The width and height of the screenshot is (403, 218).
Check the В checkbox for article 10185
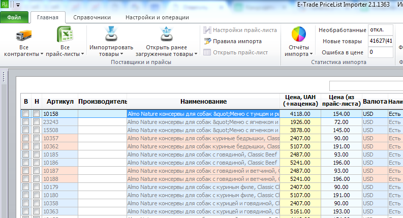pos(26,154)
